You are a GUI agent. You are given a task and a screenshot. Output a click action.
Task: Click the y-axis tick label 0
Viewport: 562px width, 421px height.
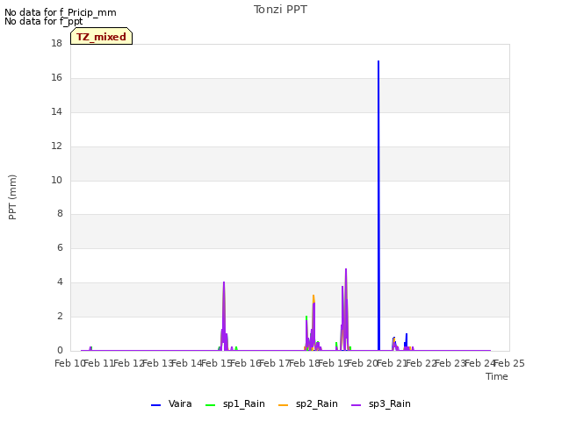coord(60,351)
